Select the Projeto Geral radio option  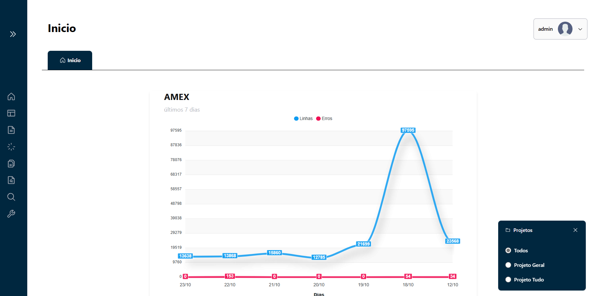pyautogui.click(x=508, y=265)
